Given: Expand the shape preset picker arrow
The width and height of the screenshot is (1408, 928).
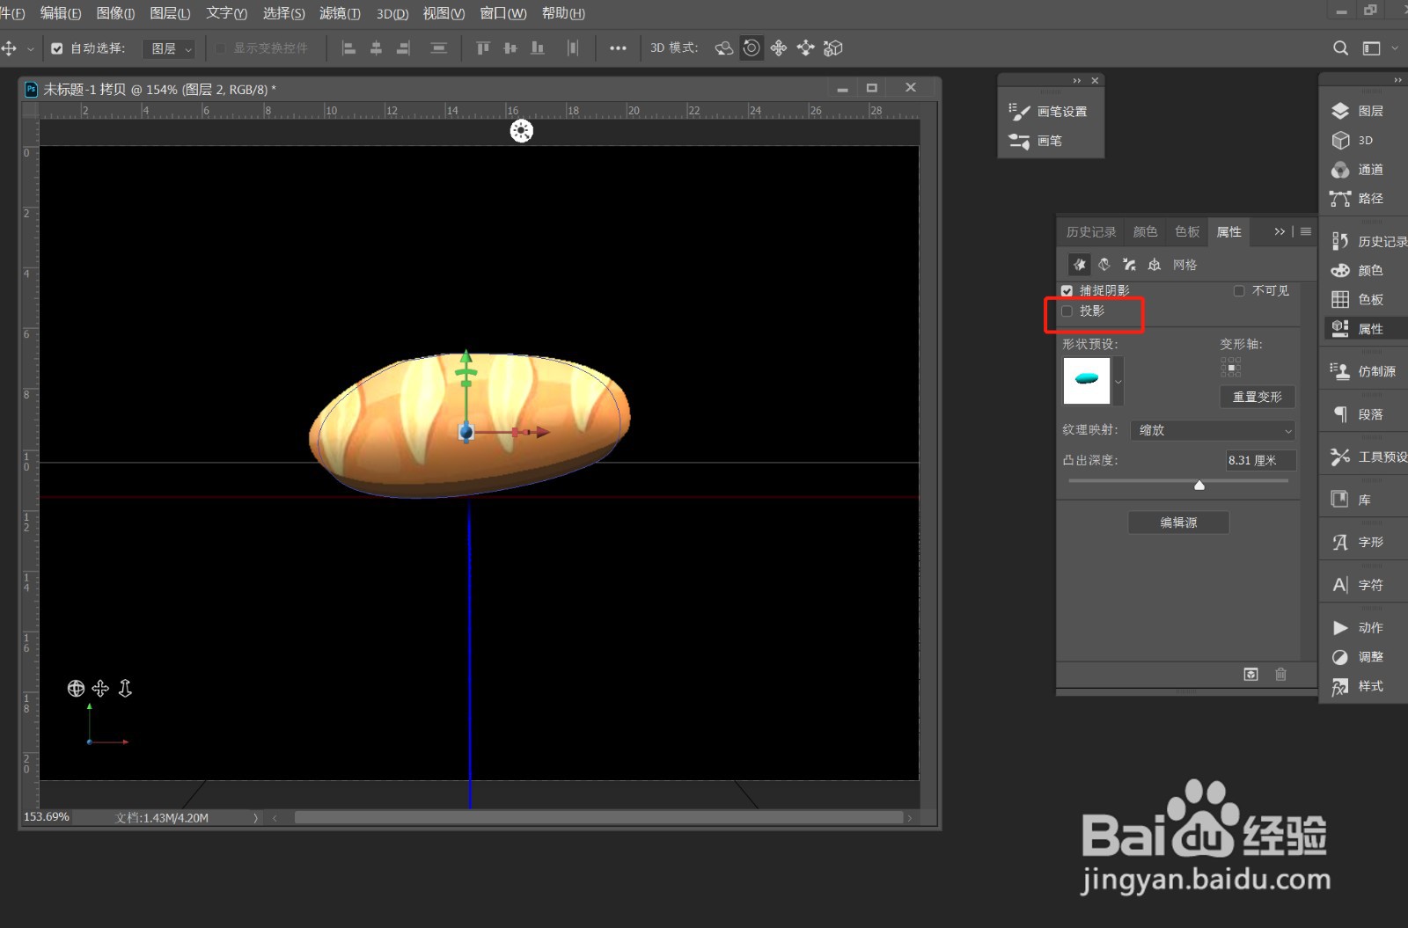Looking at the screenshot, I should pyautogui.click(x=1118, y=382).
